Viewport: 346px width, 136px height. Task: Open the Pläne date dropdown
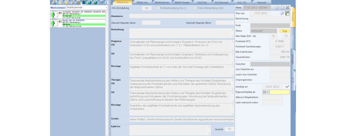[x=269, y=8]
